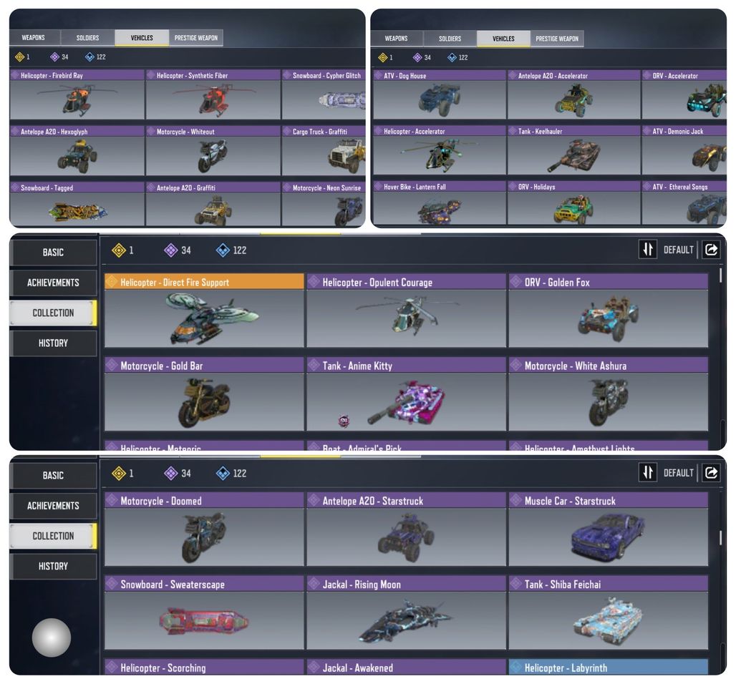Go to Basic section in middle sidebar
The image size is (736, 684).
coord(53,253)
